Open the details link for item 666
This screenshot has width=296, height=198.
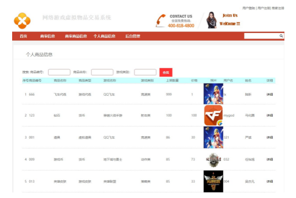pos(270,95)
